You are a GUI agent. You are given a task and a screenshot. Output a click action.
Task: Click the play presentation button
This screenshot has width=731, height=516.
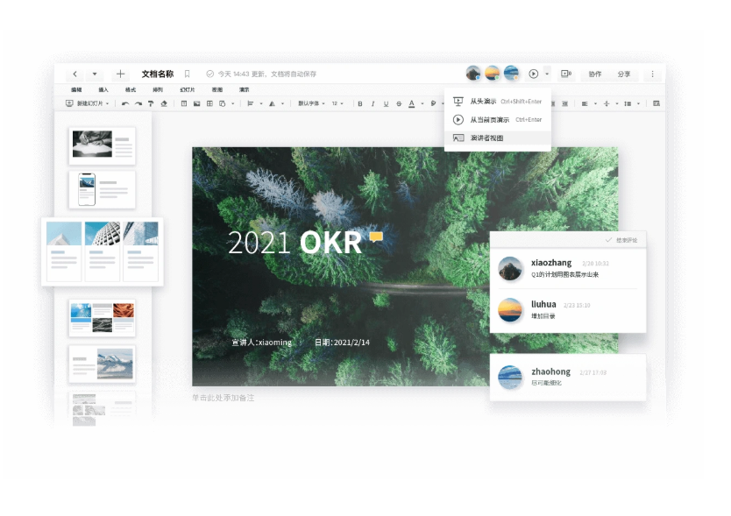[x=533, y=74]
